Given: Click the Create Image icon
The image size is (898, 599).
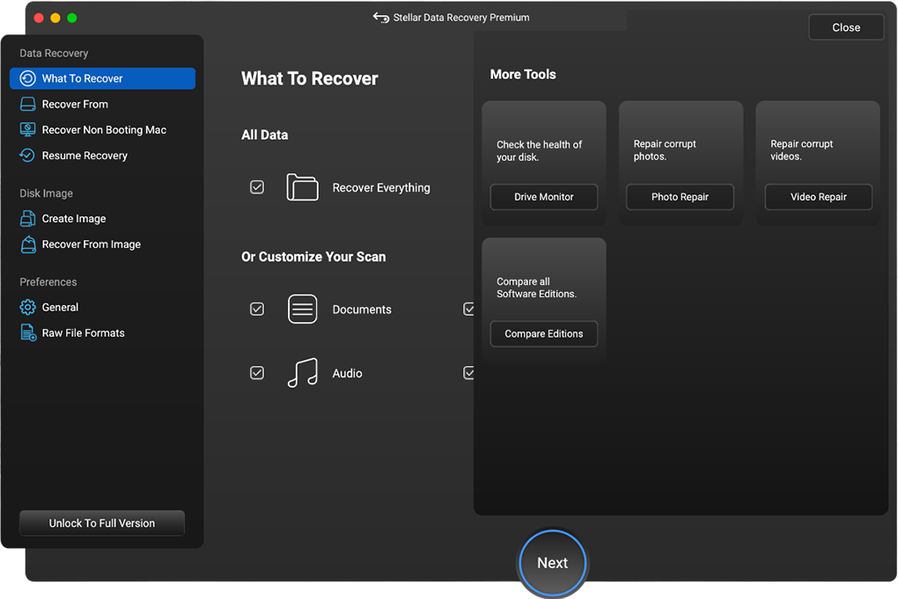Looking at the screenshot, I should tap(27, 218).
